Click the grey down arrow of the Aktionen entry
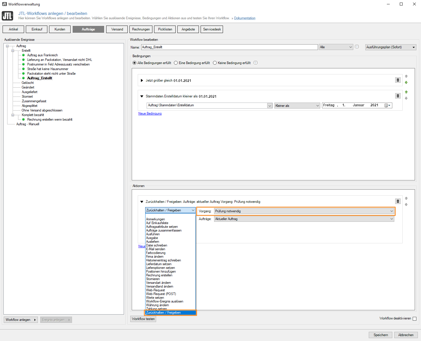This screenshot has height=341, width=421. point(406,205)
